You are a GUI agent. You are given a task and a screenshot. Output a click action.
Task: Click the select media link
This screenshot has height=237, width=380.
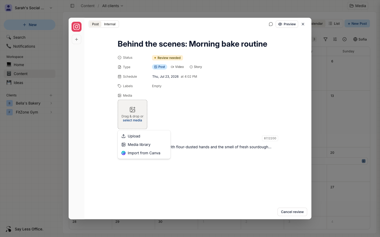click(132, 120)
